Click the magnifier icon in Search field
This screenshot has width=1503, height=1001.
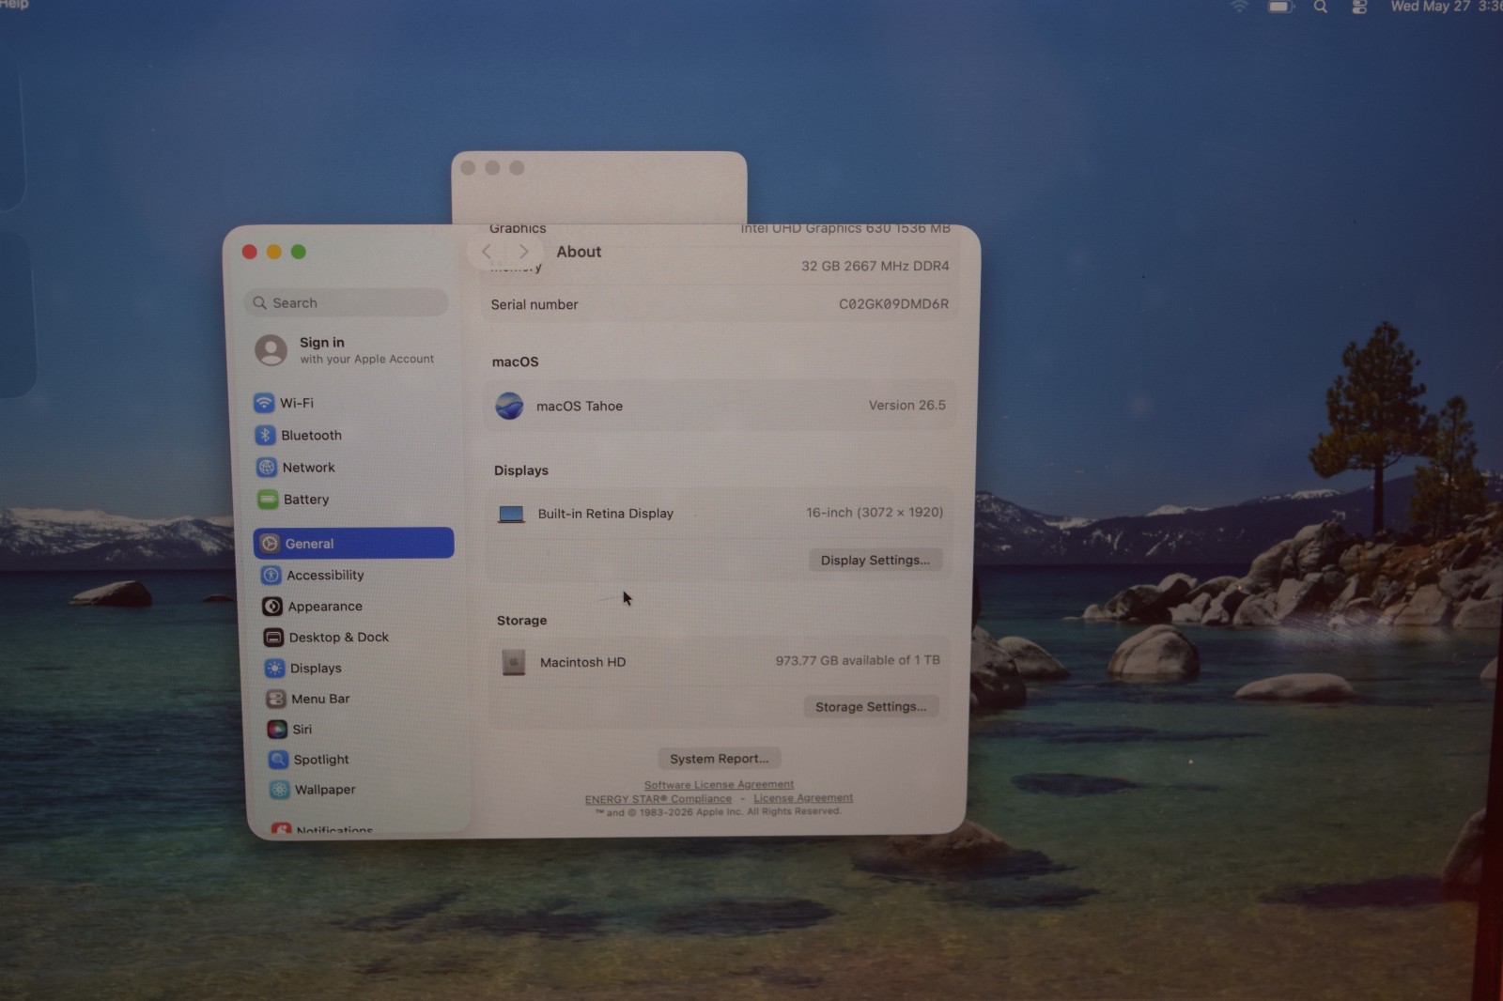click(x=260, y=302)
